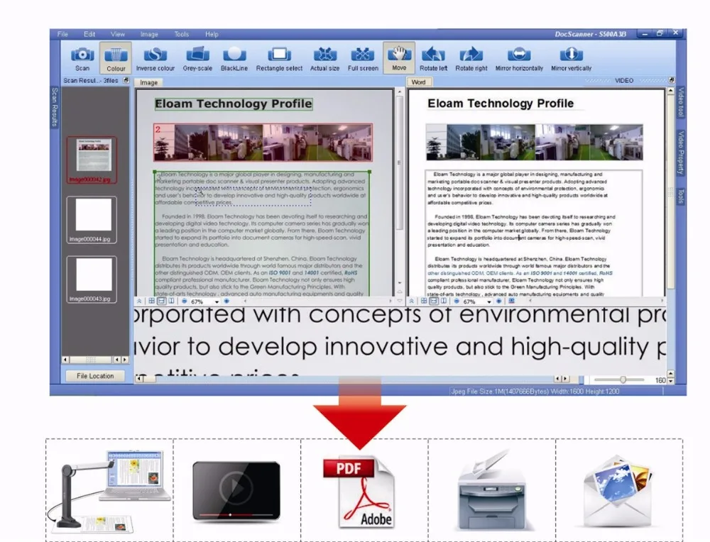The height and width of the screenshot is (542, 710).
Task: Decrease the 160 magnifier value stepper
Action: 671,381
